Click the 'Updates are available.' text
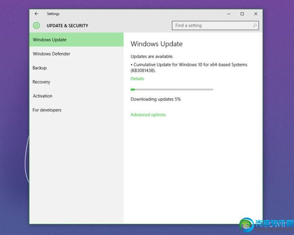 152,56
